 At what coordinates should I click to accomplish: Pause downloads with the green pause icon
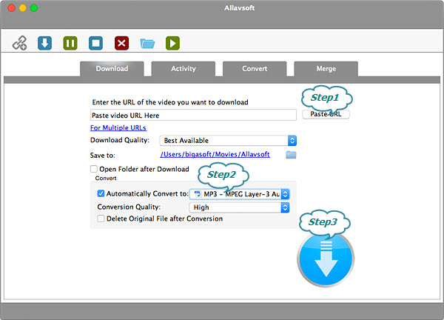tap(70, 43)
